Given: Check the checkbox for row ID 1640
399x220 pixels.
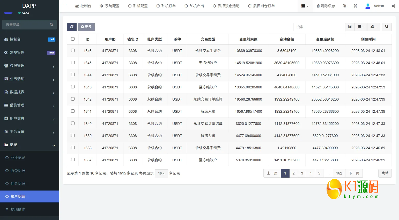Looking at the screenshot, I should click(x=73, y=123).
